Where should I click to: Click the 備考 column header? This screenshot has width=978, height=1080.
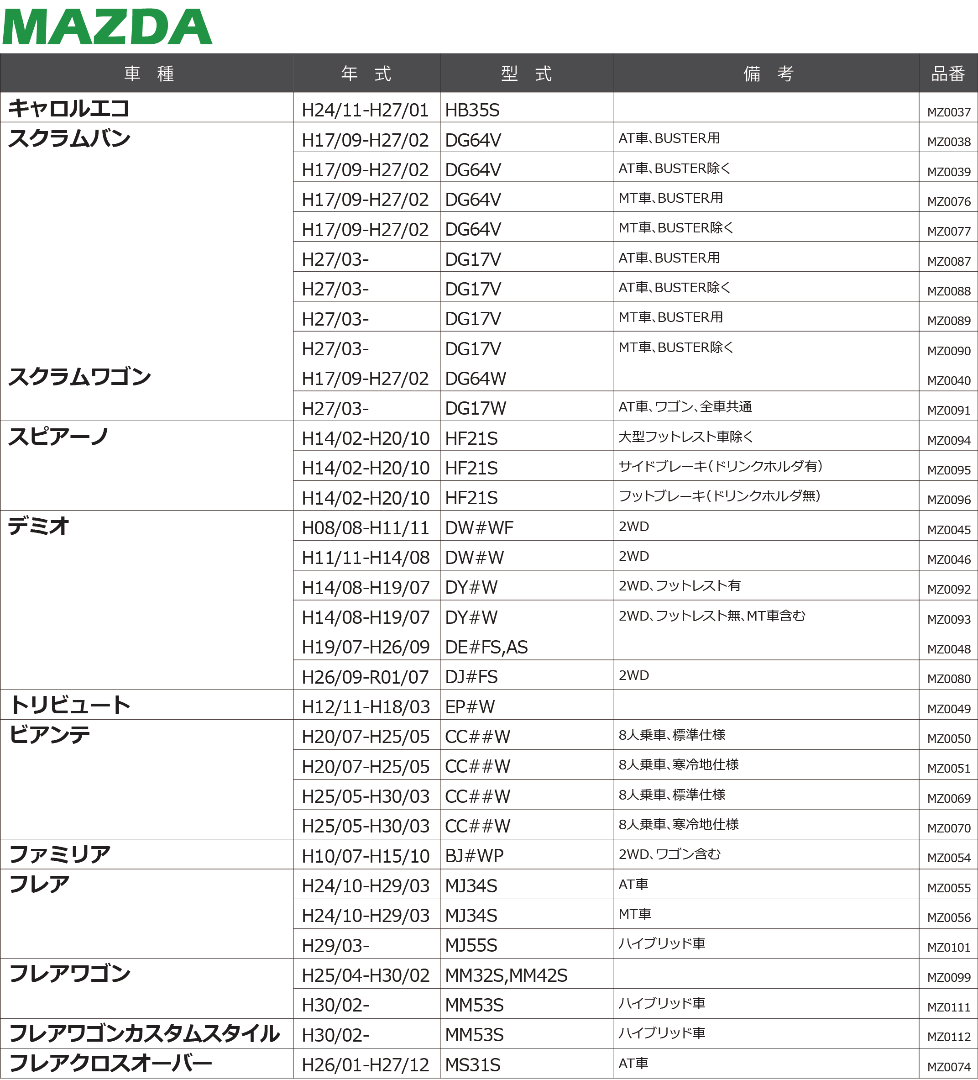[x=768, y=74]
